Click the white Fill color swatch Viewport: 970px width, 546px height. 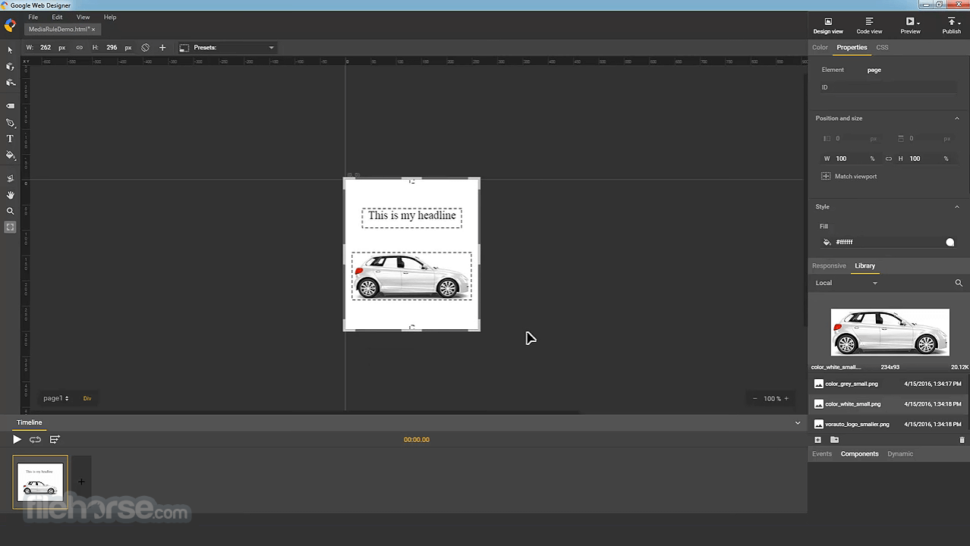(950, 243)
